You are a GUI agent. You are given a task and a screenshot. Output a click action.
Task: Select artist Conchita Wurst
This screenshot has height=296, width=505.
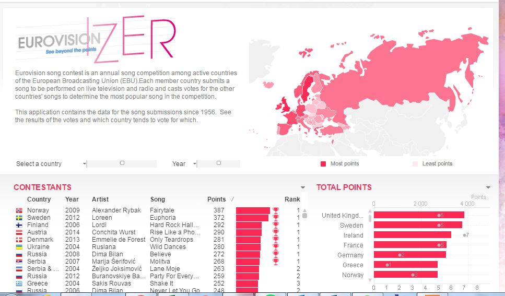point(113,232)
